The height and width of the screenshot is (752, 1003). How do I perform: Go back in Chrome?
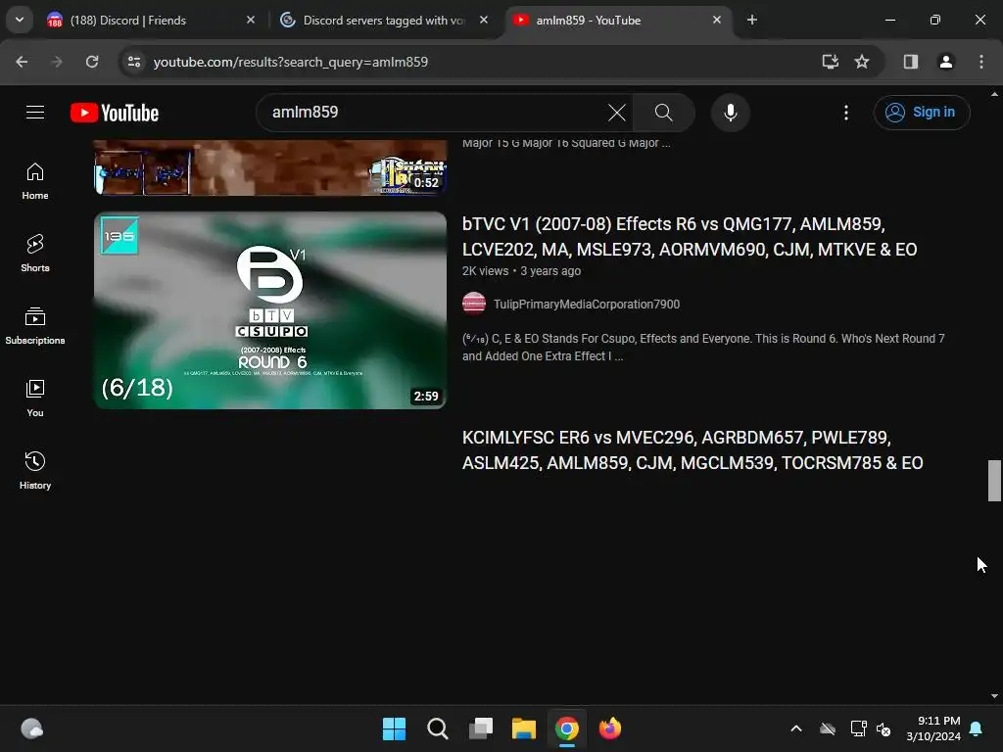pyautogui.click(x=22, y=62)
